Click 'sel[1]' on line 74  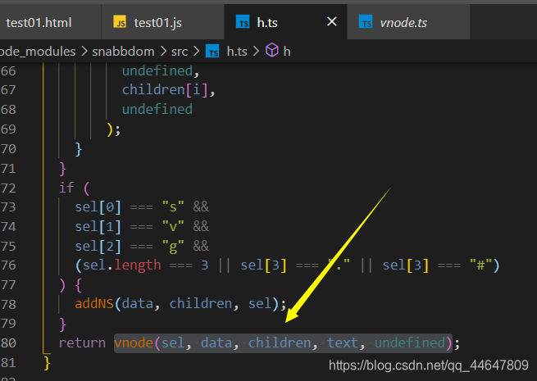coord(98,227)
